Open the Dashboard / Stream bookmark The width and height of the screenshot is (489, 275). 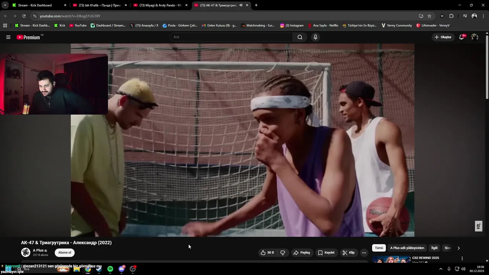click(108, 26)
